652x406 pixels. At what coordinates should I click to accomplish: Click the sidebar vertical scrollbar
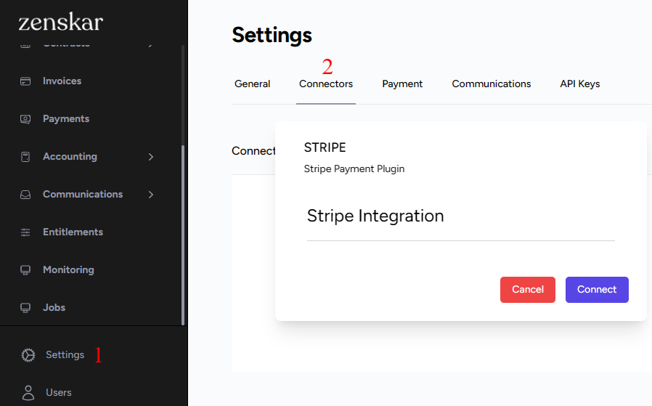(183, 235)
